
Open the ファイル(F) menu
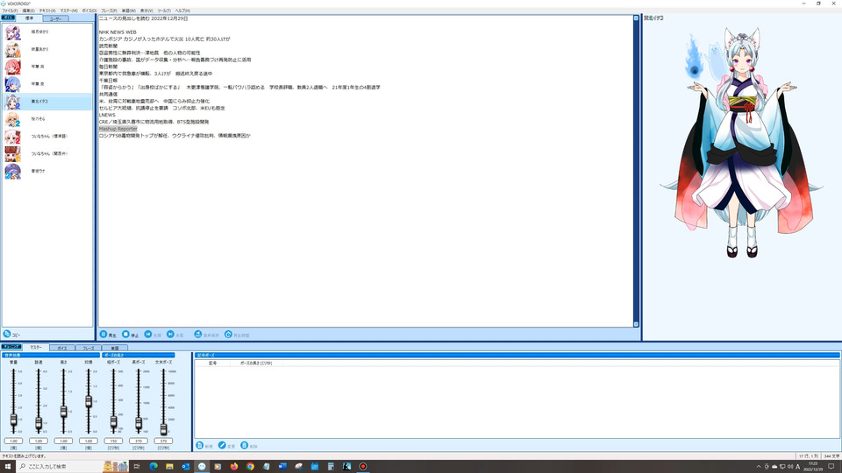pyautogui.click(x=10, y=11)
